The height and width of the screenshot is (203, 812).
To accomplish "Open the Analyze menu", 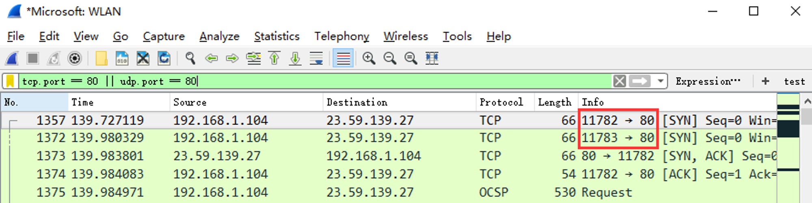I will [219, 36].
